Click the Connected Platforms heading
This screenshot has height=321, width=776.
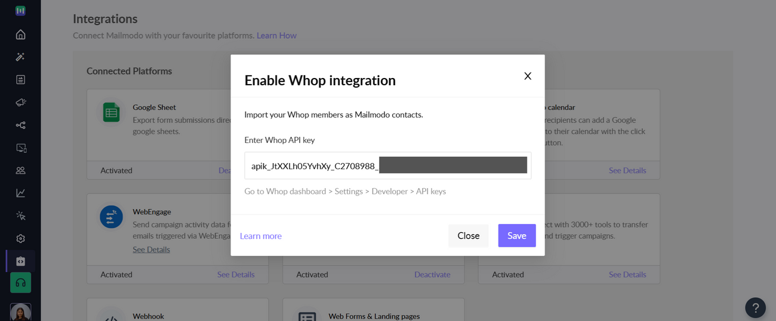click(129, 71)
